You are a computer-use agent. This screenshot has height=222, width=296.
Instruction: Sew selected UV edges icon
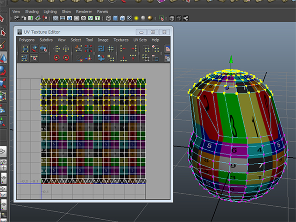tap(79, 58)
